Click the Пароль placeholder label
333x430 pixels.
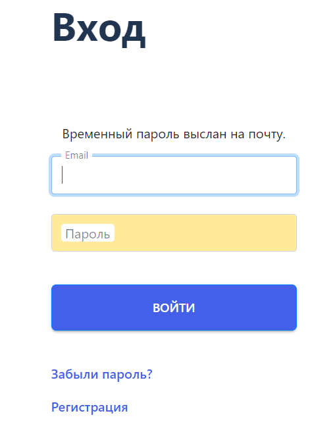coord(88,234)
